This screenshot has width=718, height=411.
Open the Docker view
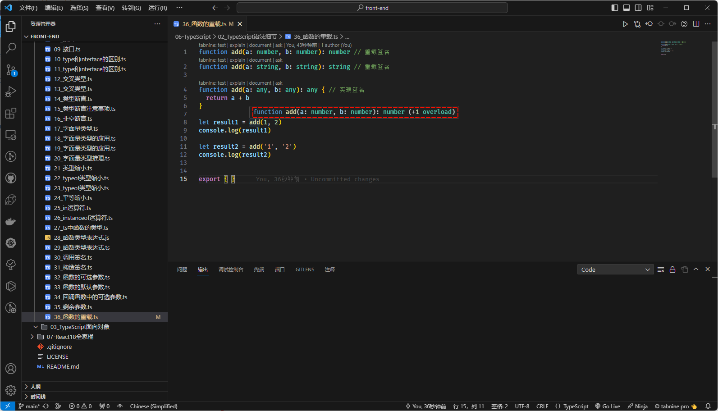pos(11,221)
